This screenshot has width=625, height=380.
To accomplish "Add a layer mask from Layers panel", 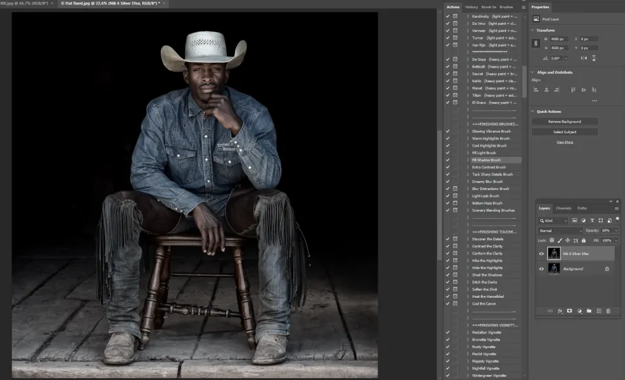I will 570,311.
